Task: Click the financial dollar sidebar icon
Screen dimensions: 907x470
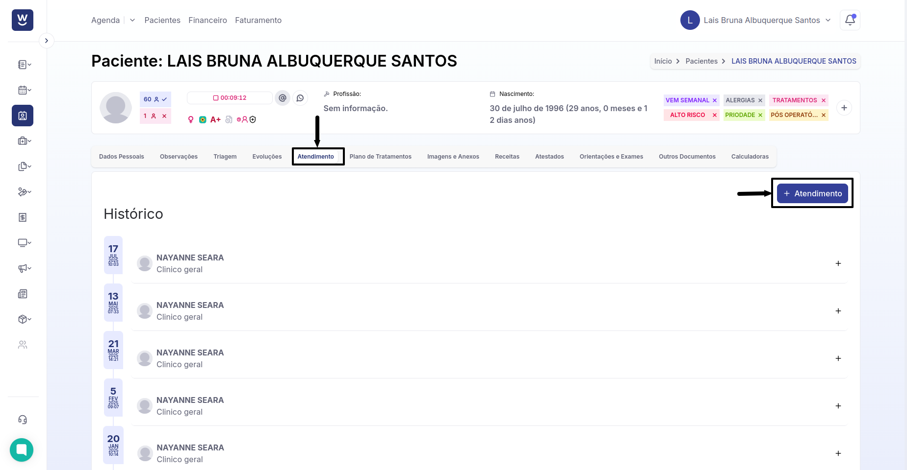Action: [23, 217]
